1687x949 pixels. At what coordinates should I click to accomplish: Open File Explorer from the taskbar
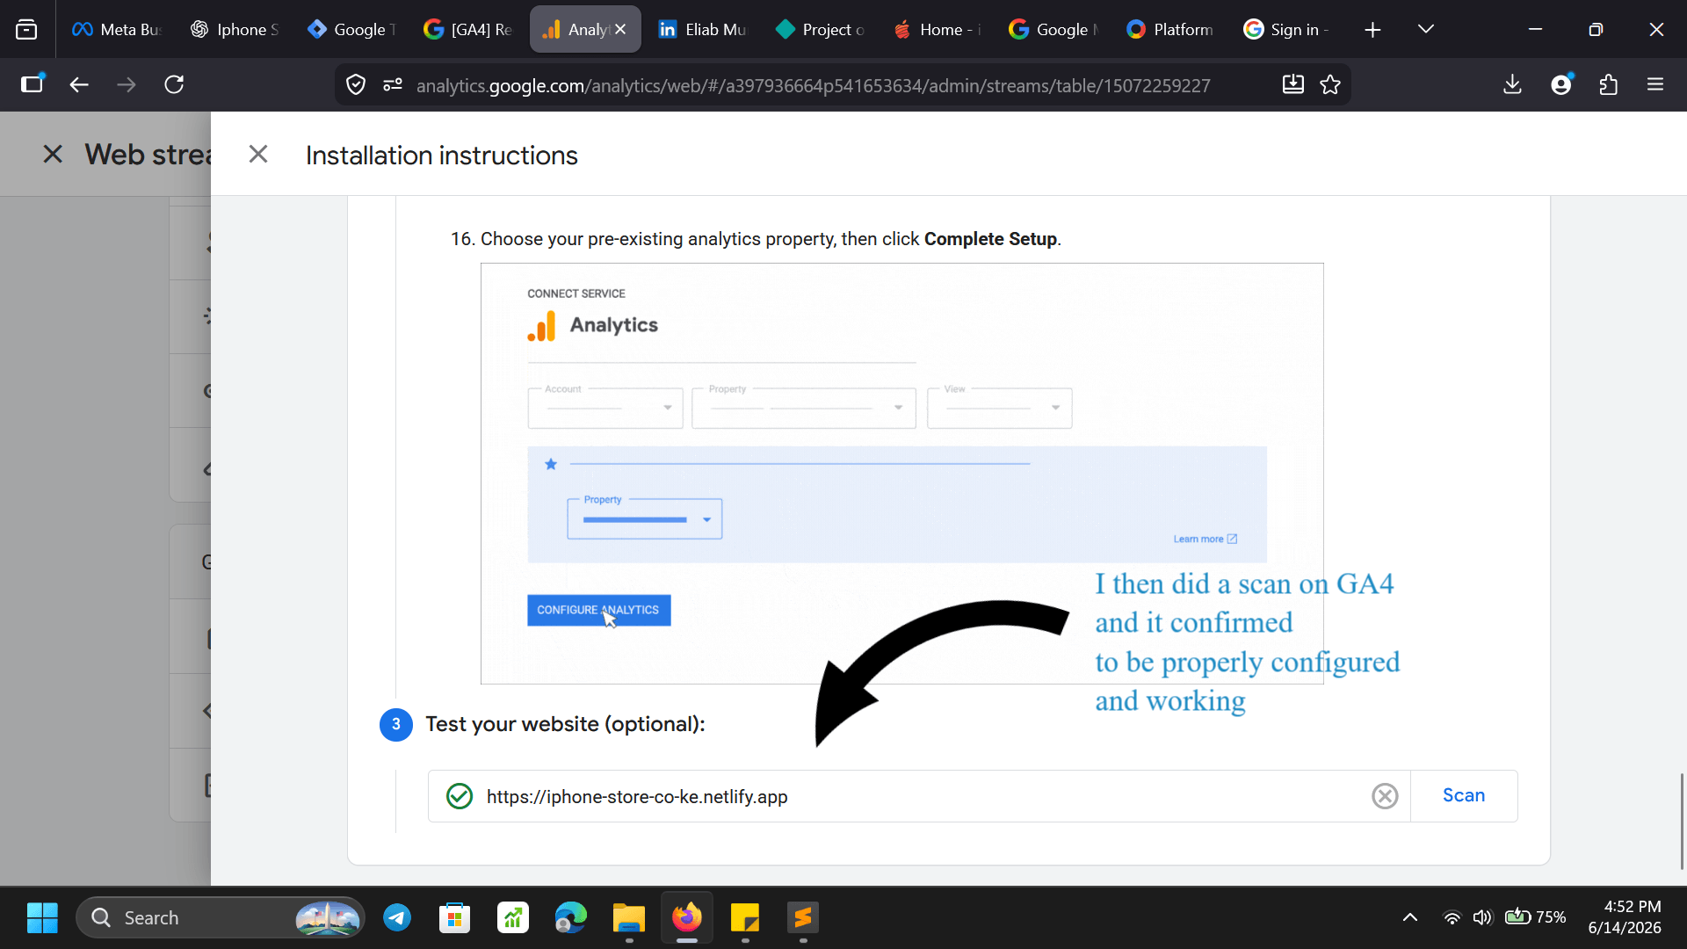pyautogui.click(x=629, y=918)
